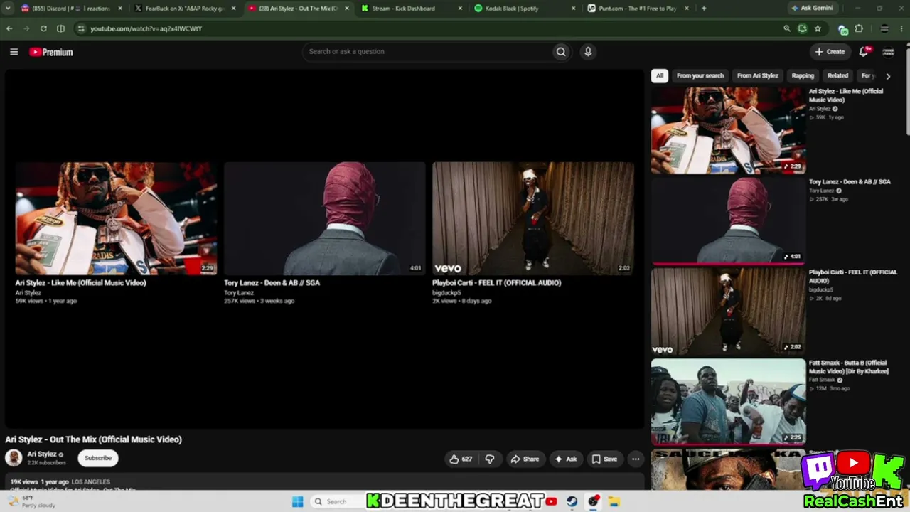The image size is (910, 512).
Task: Open sidebar thumbnail for Ari Stylez Like Me
Action: (728, 130)
